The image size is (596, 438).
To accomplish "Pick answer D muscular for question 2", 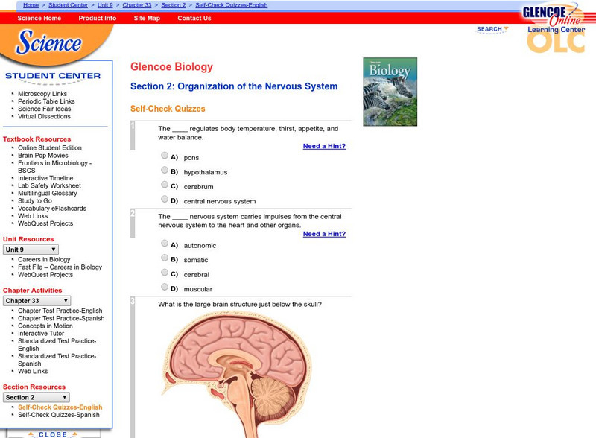I will pos(165,287).
